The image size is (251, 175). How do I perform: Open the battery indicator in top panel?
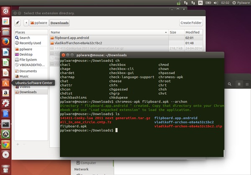click(x=208, y=3)
